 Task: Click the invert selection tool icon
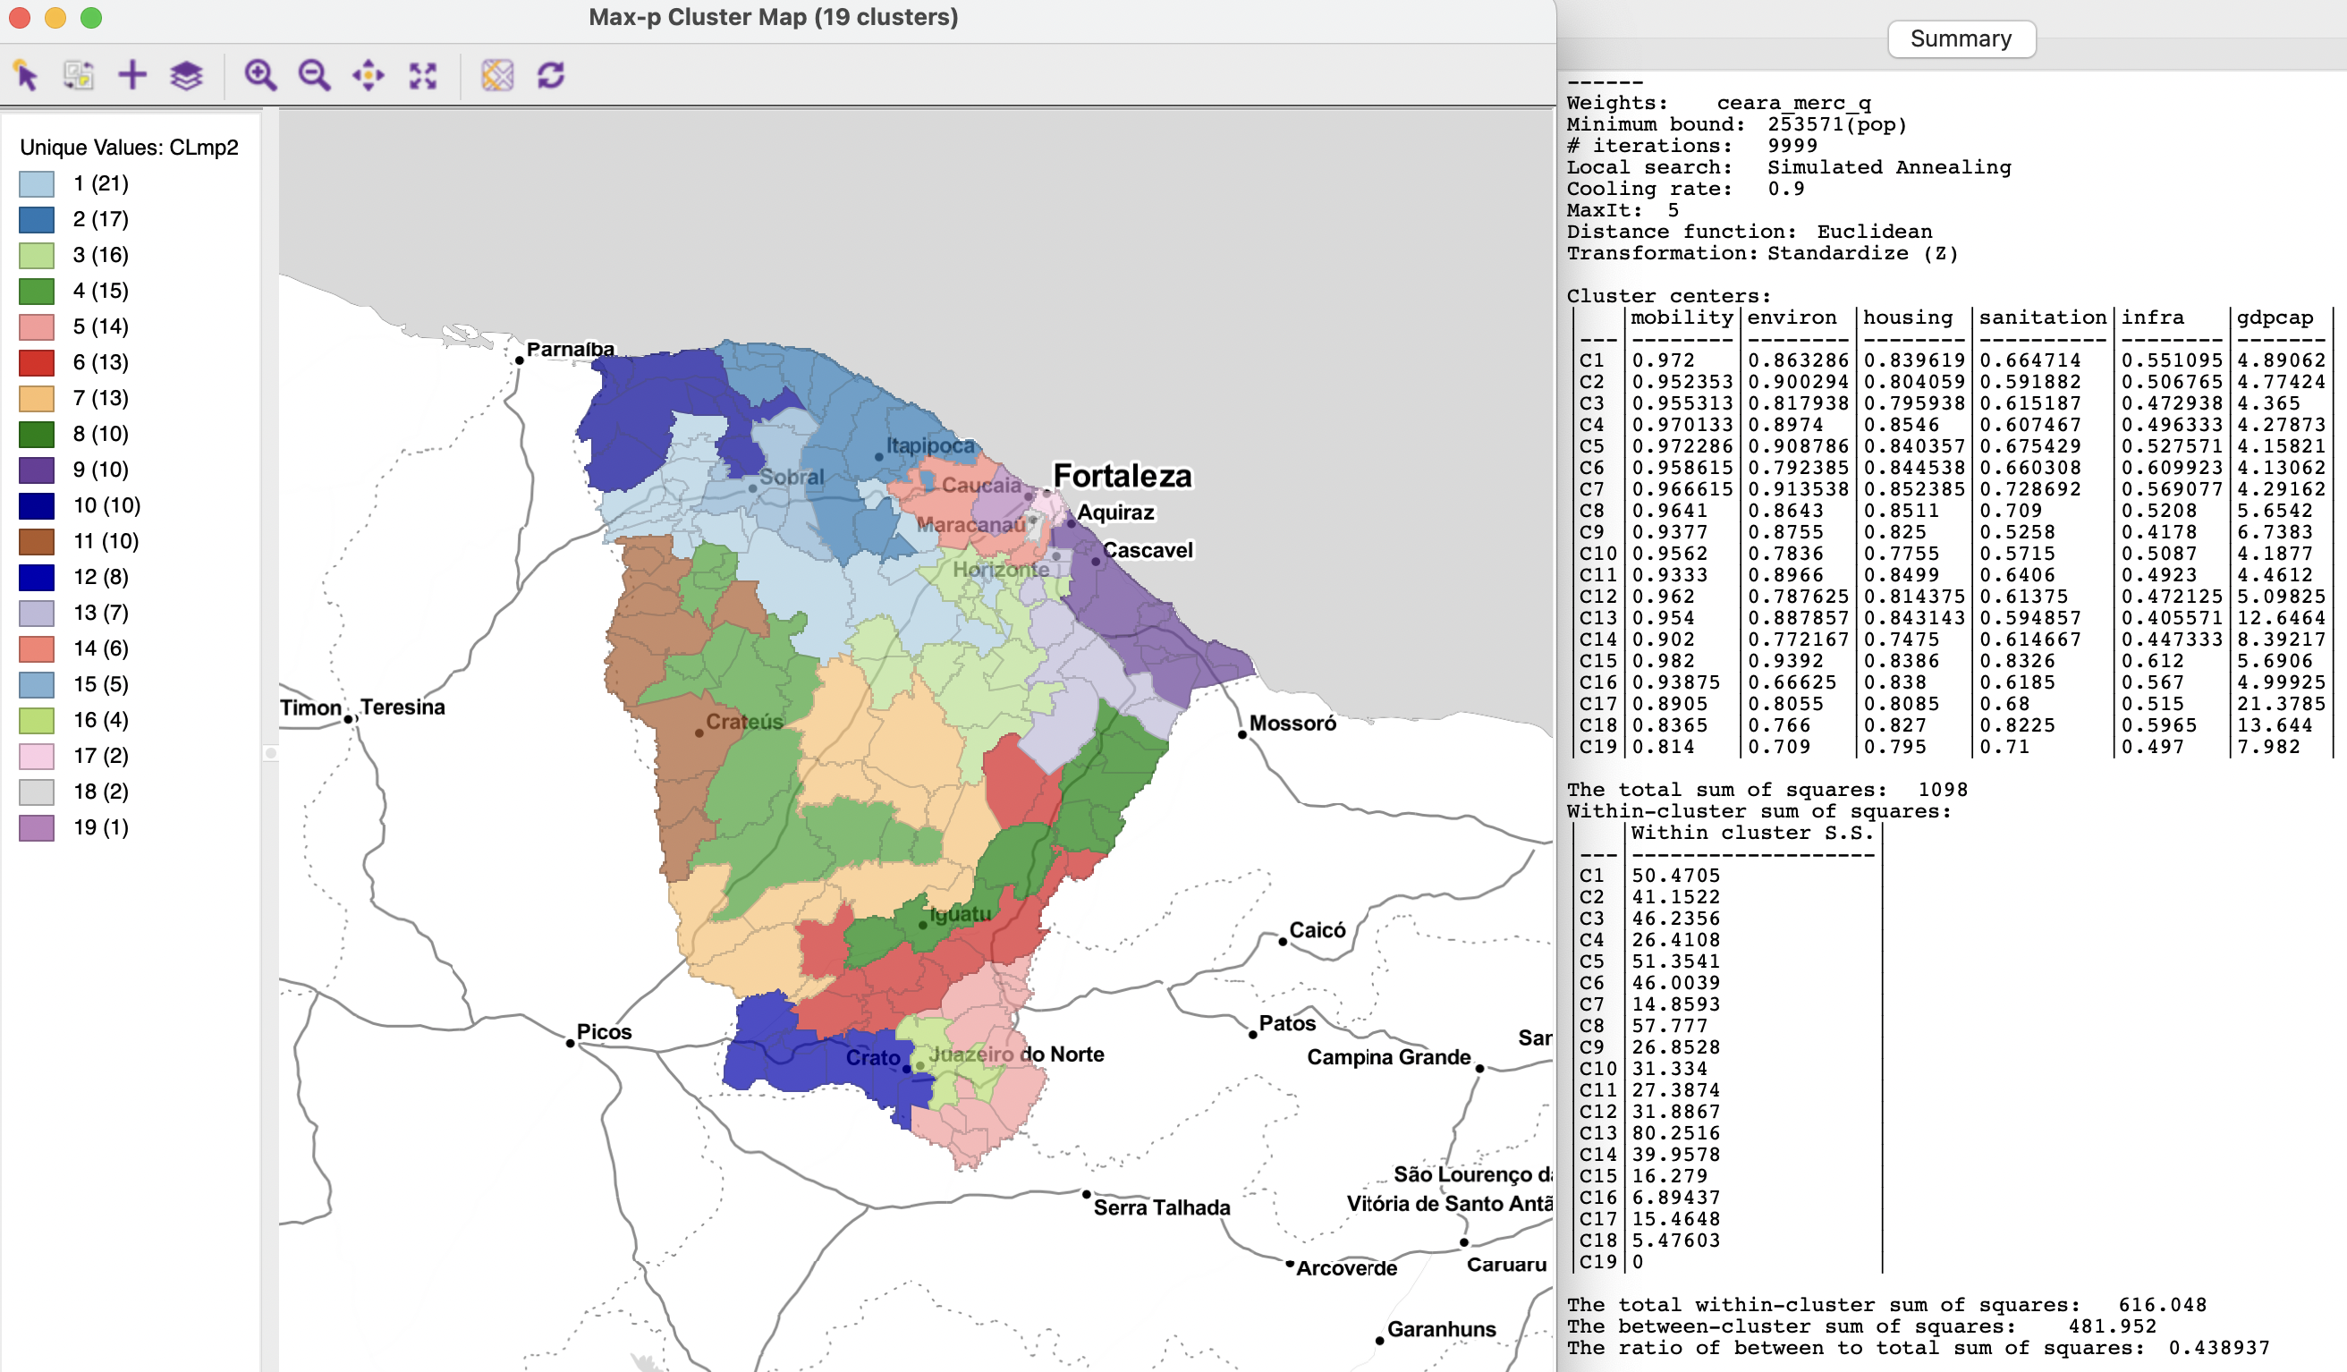(80, 75)
